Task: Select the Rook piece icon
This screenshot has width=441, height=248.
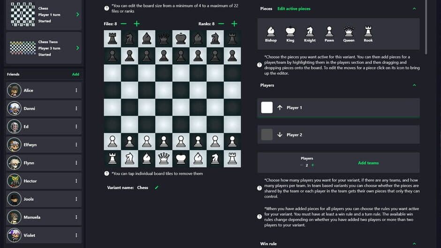Action: tap(368, 31)
